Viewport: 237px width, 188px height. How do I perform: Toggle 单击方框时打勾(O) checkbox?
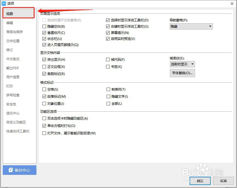pos(44,126)
